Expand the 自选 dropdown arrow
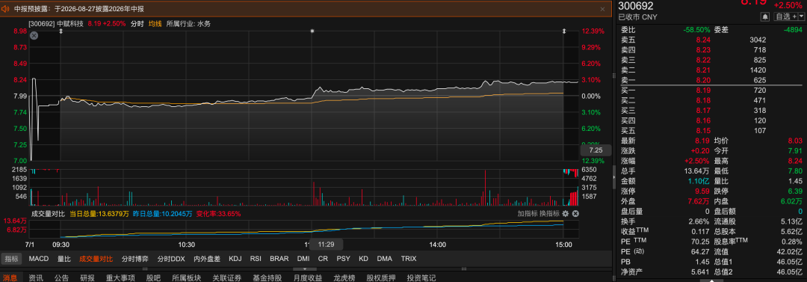This screenshot has width=807, height=282. tap(801, 16)
